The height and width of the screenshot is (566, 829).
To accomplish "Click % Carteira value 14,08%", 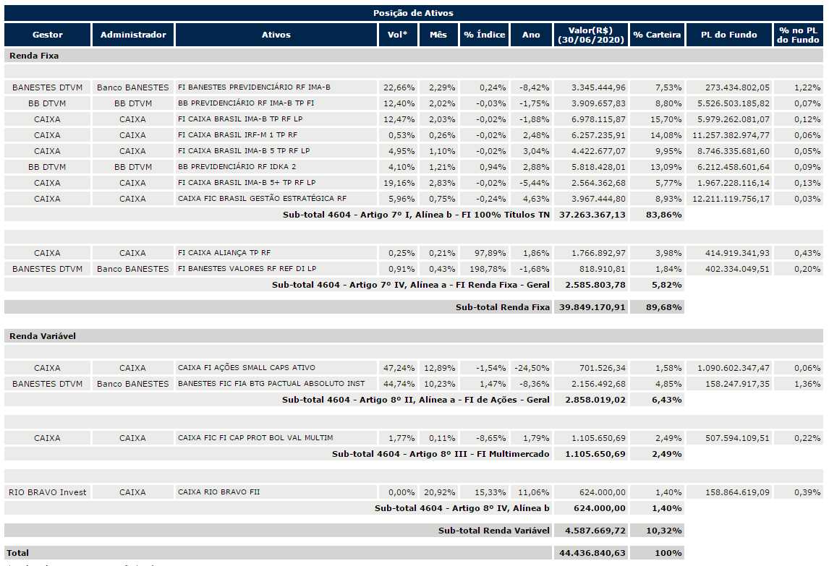I will pos(666,135).
